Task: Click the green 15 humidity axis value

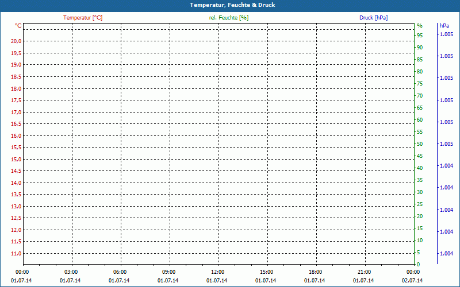Action: point(420,228)
